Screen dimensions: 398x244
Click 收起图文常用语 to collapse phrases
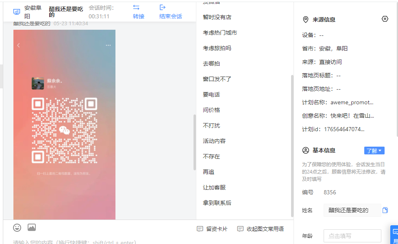(x=261, y=229)
